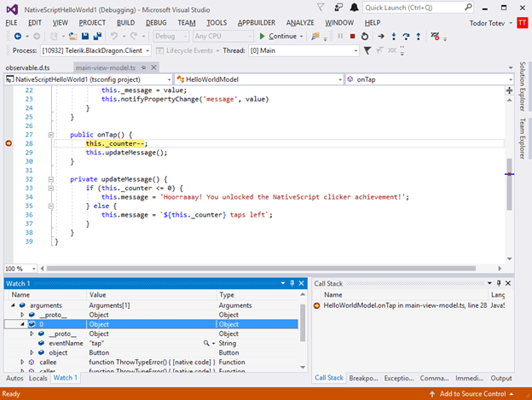
Task: Switch to the Autos tab
Action: [14, 378]
